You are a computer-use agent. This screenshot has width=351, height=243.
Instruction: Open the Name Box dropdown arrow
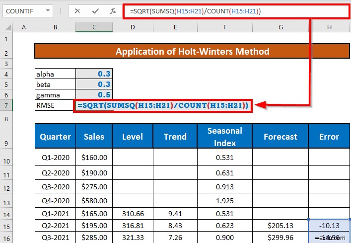point(48,11)
